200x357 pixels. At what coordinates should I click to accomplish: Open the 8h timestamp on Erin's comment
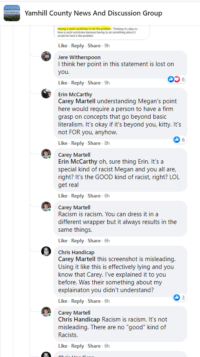click(107, 143)
